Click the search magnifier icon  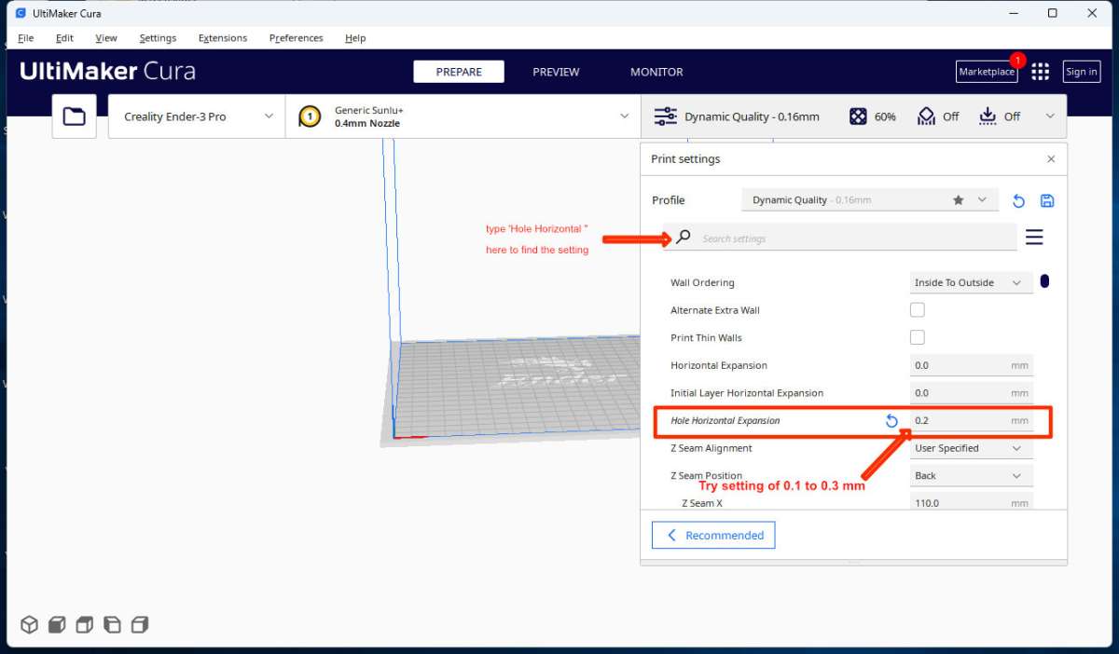click(x=683, y=238)
